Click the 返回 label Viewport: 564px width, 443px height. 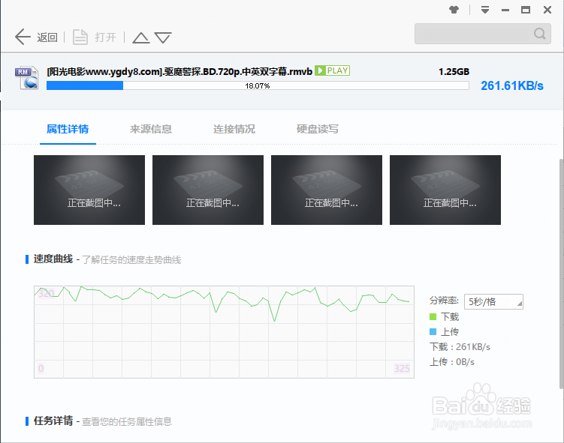[x=47, y=37]
